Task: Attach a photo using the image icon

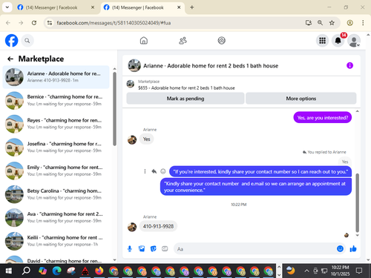Action: 142,249
